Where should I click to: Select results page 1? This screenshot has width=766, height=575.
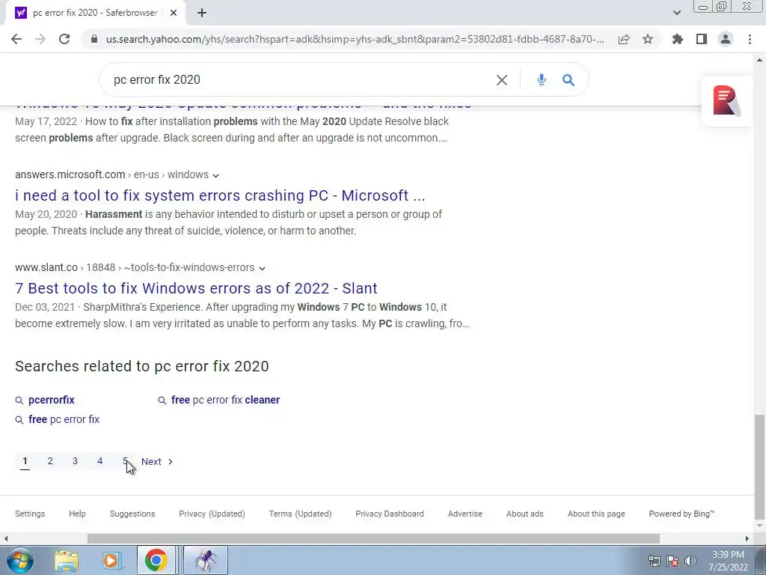click(25, 461)
